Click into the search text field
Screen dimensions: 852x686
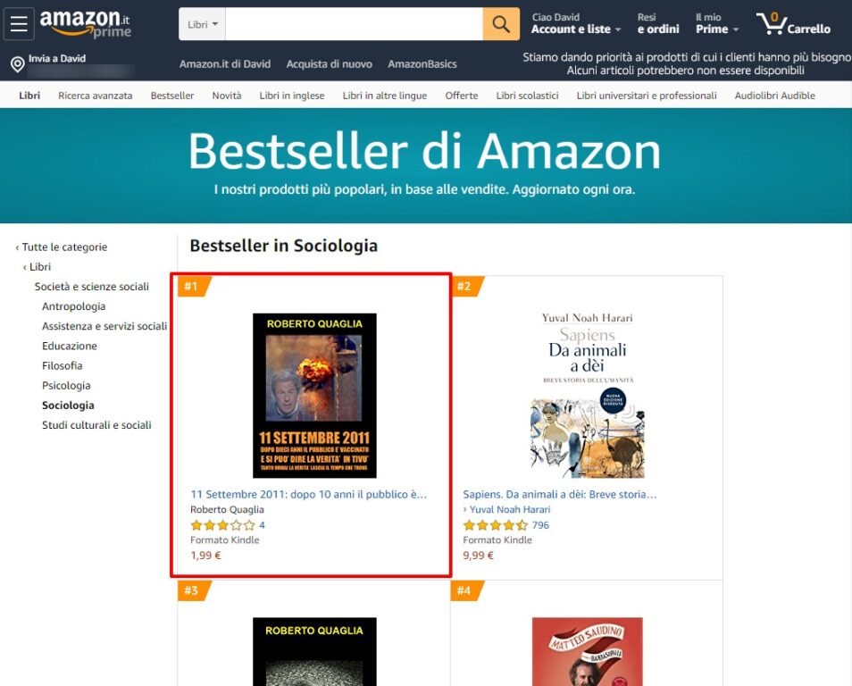point(354,24)
